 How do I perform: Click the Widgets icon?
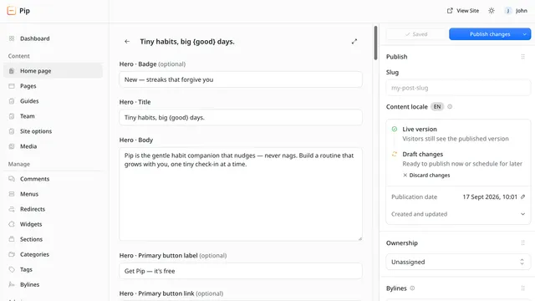[12, 224]
